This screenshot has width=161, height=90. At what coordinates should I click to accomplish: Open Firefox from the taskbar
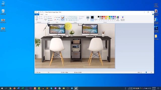click(14, 88)
